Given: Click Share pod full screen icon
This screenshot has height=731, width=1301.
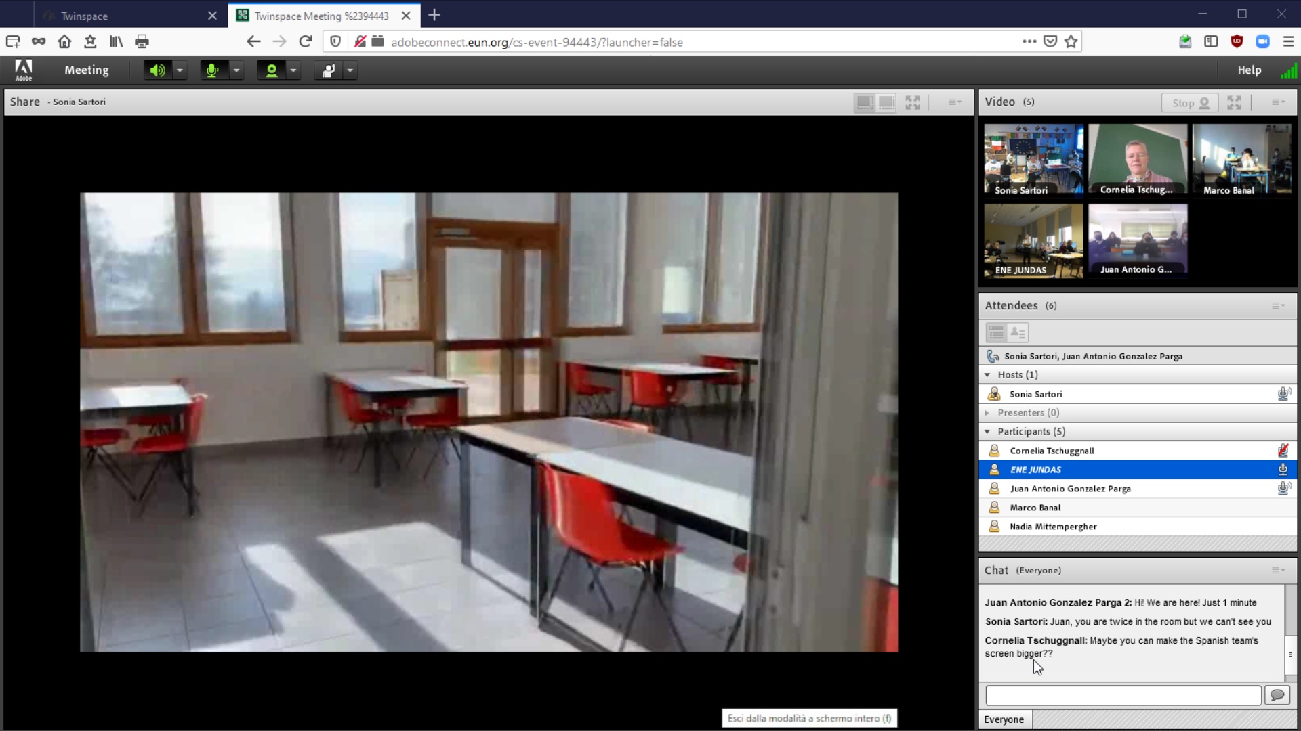Looking at the screenshot, I should (x=913, y=103).
